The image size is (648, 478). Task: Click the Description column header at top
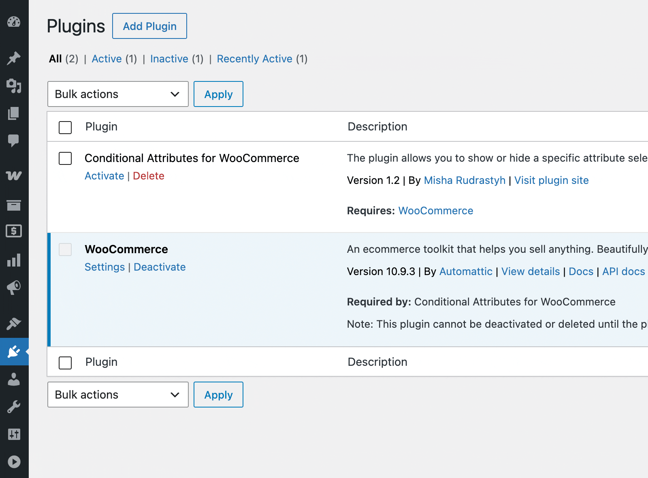pos(377,127)
